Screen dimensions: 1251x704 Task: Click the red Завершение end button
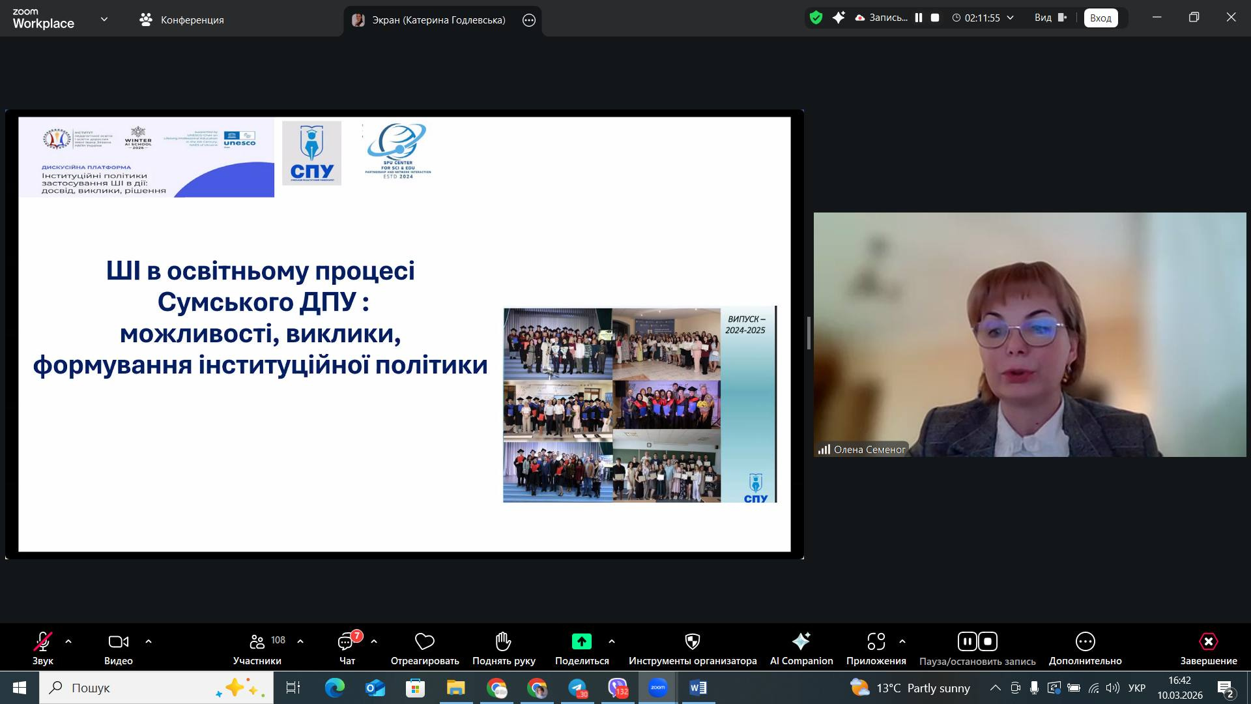click(x=1208, y=641)
